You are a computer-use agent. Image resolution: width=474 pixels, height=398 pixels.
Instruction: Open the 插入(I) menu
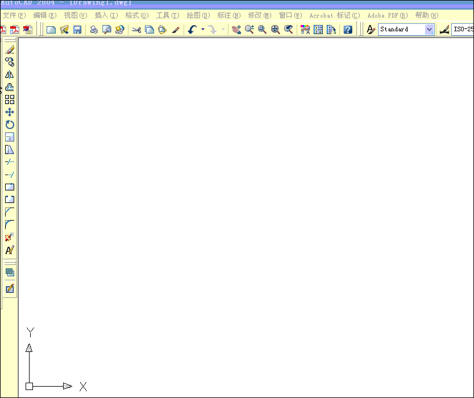click(x=106, y=15)
